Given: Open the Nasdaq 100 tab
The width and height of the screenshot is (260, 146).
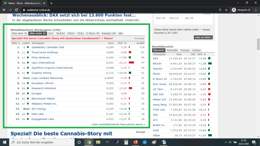Looking at the screenshot, I should (x=109, y=33).
